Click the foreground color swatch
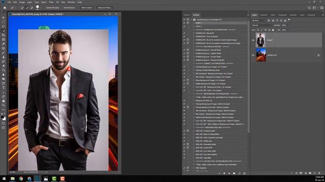 click(2, 117)
